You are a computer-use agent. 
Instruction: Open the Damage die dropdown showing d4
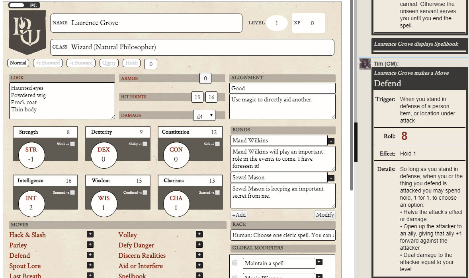pyautogui.click(x=204, y=115)
